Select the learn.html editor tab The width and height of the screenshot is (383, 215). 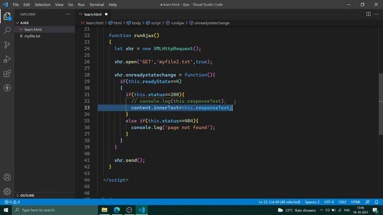(93, 14)
